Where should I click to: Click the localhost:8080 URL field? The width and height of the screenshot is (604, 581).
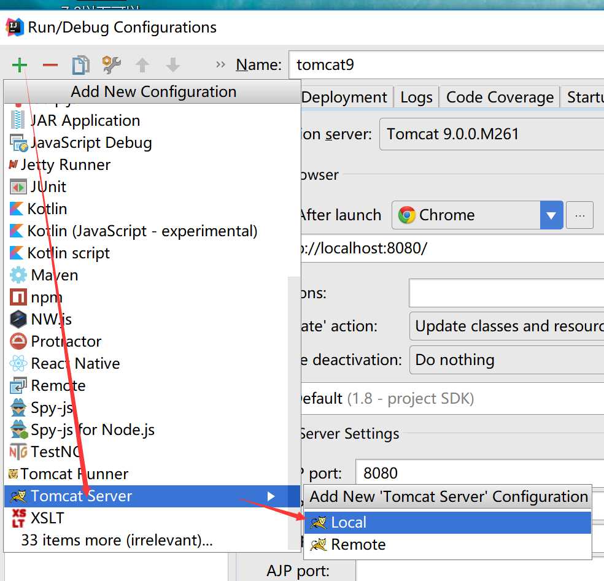point(452,248)
